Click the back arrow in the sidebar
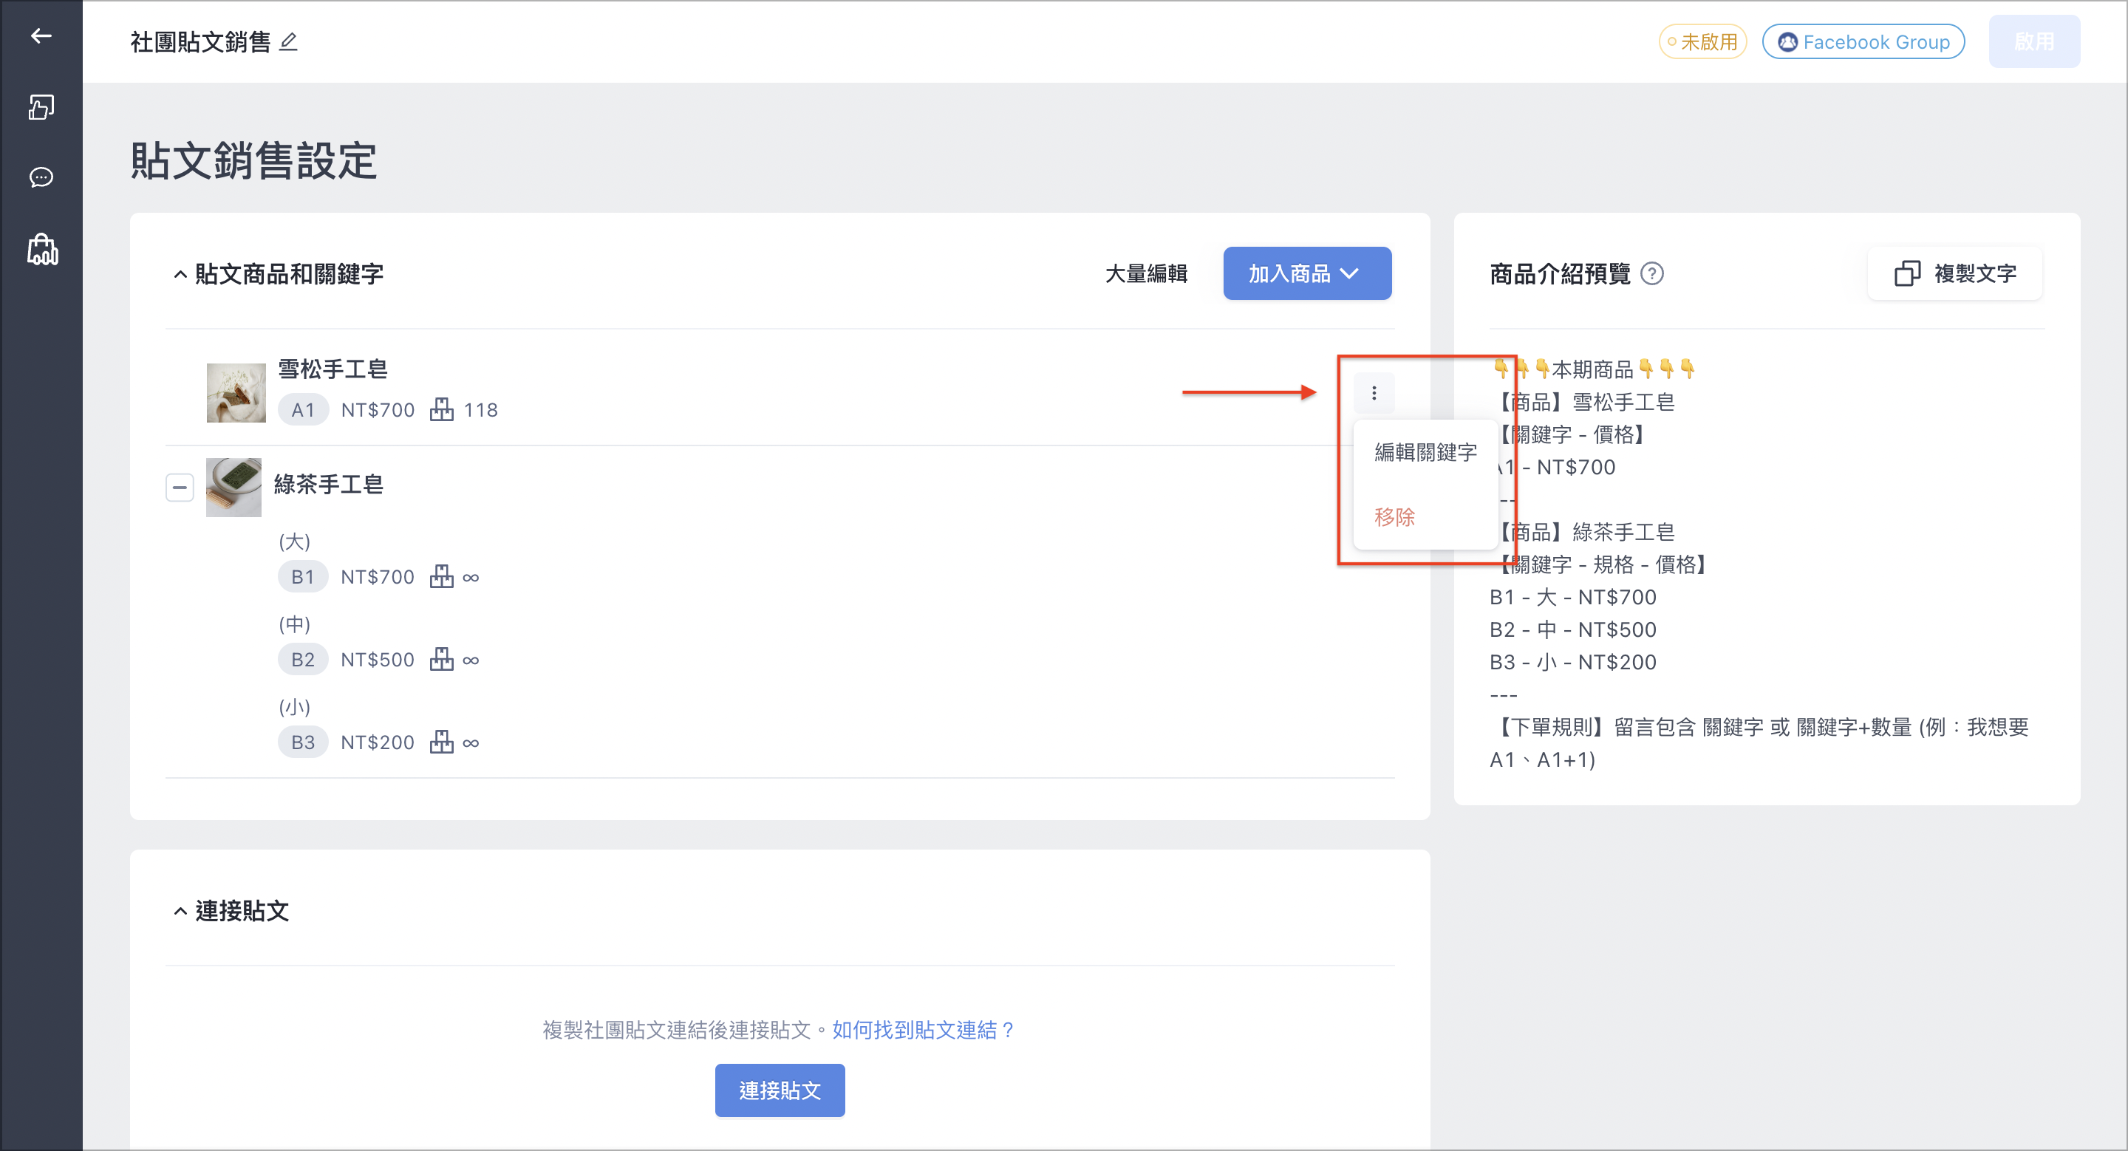Screen dimensions: 2128x1151 pos(41,35)
